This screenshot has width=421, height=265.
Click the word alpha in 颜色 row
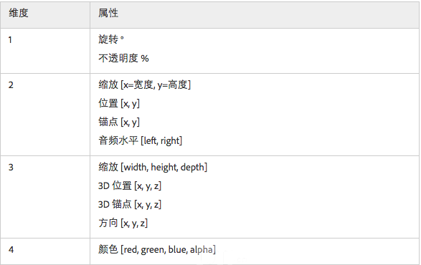[x=201, y=250]
